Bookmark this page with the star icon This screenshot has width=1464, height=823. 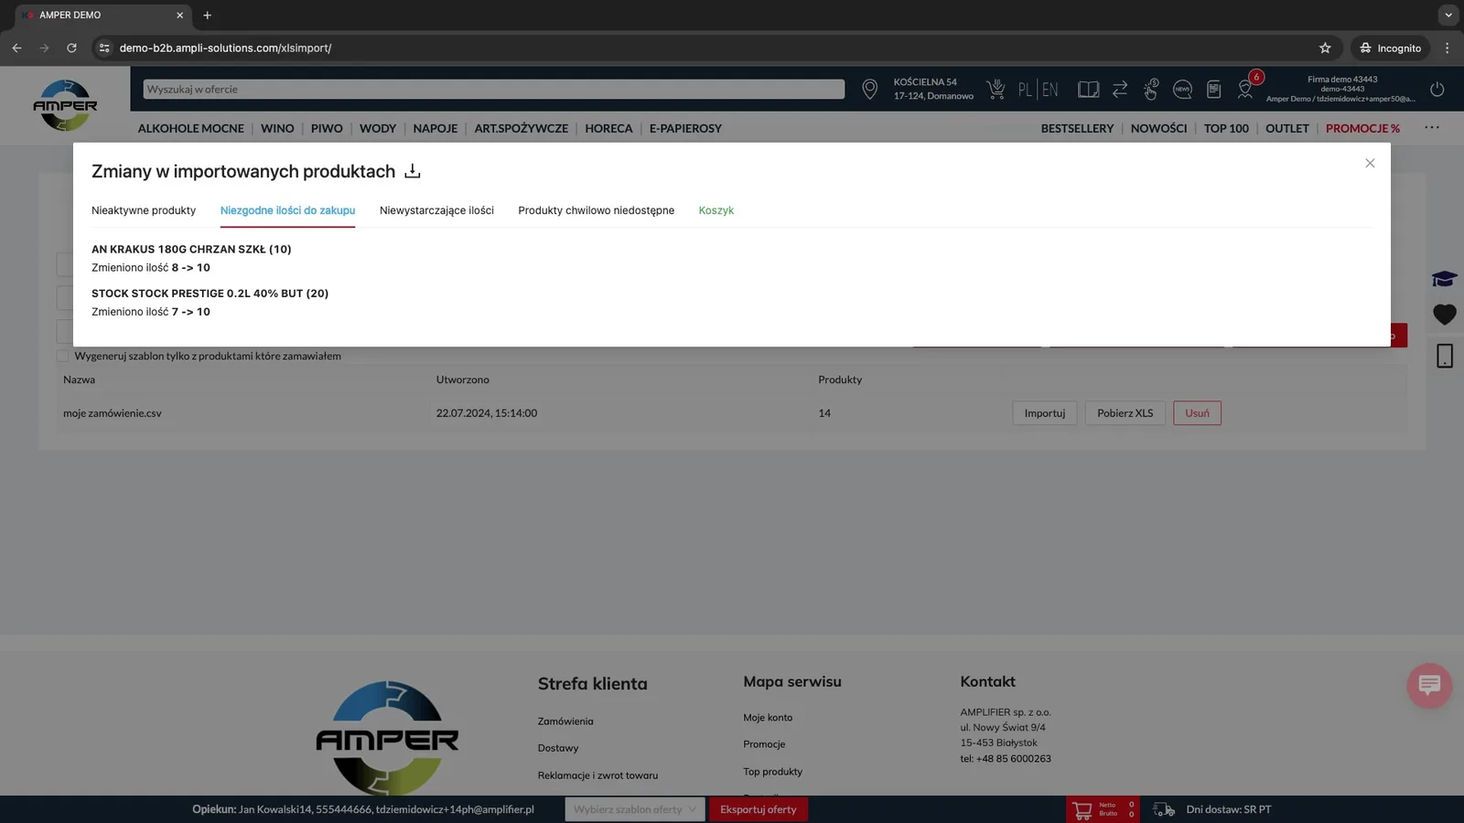click(1325, 48)
